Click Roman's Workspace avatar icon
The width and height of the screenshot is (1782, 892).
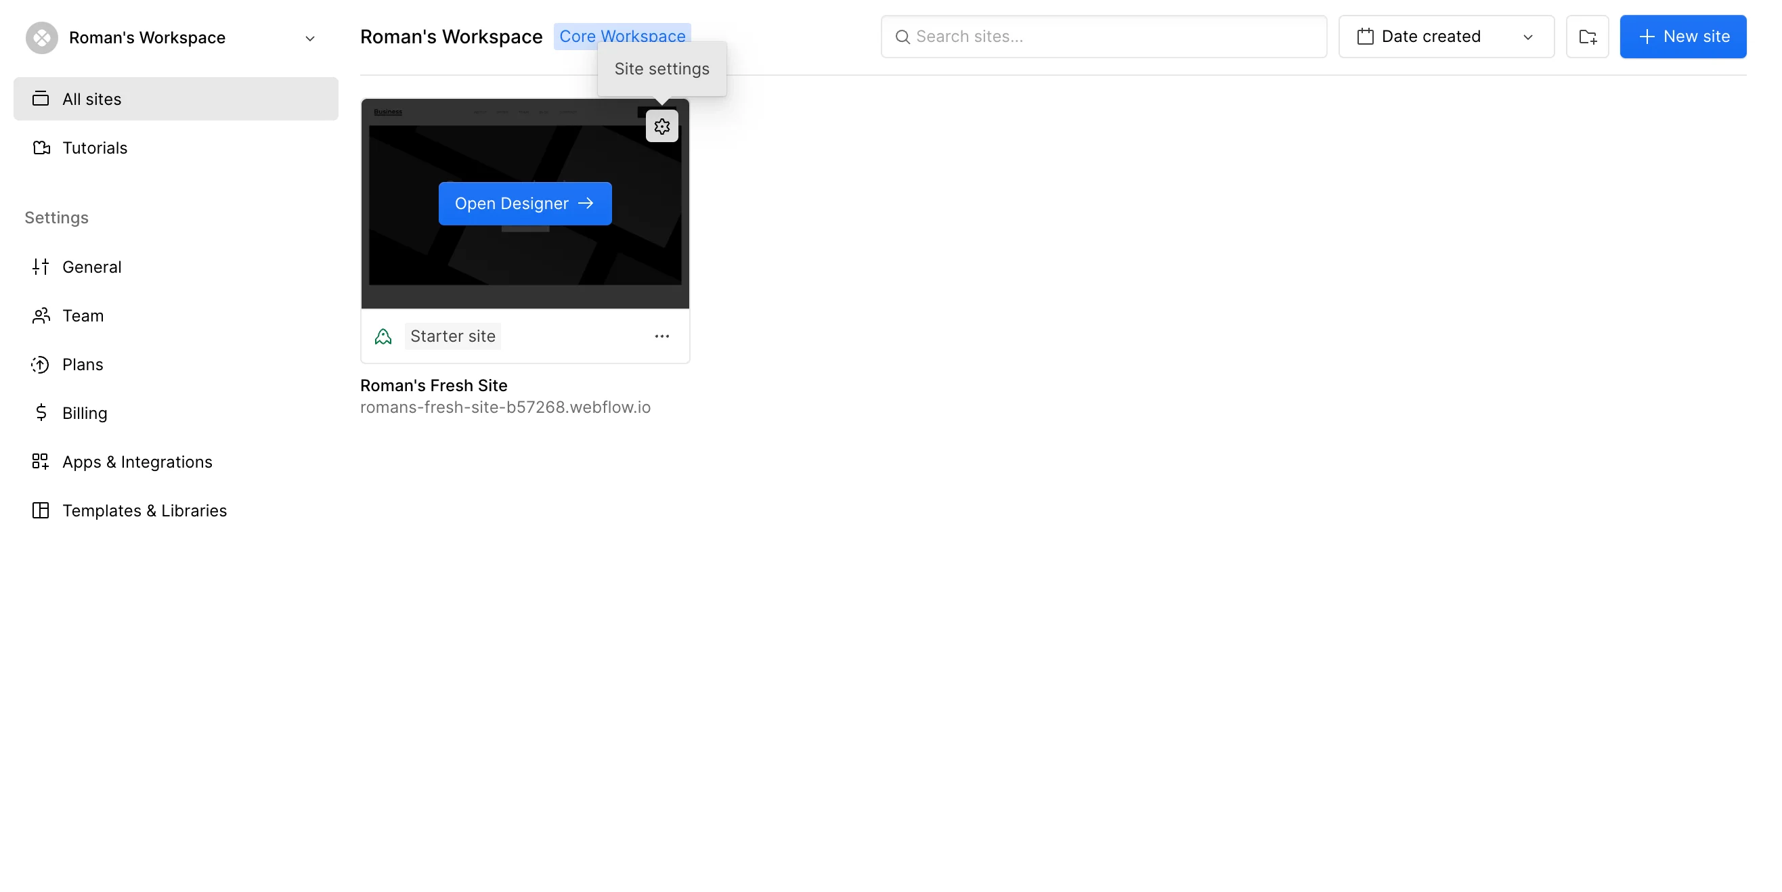click(x=42, y=37)
